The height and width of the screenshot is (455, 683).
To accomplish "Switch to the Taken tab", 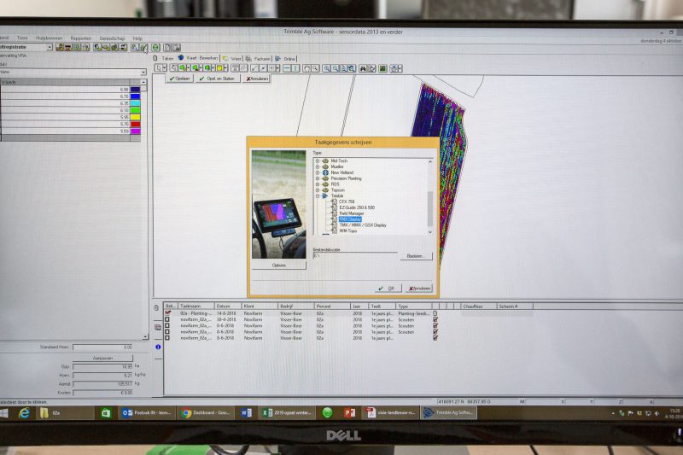I will point(164,58).
